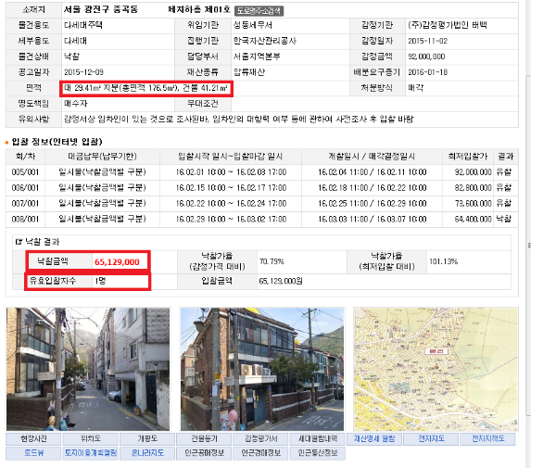Image resolution: width=556 pixels, height=468 pixels.
Task: Click the announcement date 2015-12-09
Action: coord(83,72)
